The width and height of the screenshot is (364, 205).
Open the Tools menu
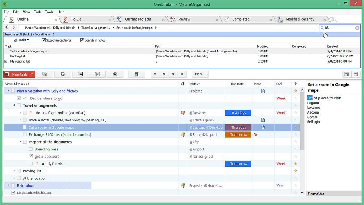pos(49,12)
